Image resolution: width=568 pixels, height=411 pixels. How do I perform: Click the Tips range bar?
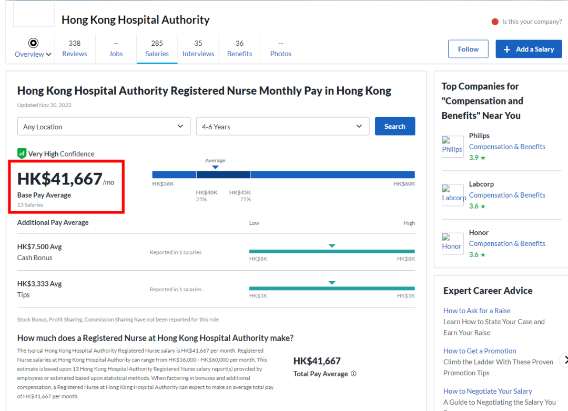332,288
